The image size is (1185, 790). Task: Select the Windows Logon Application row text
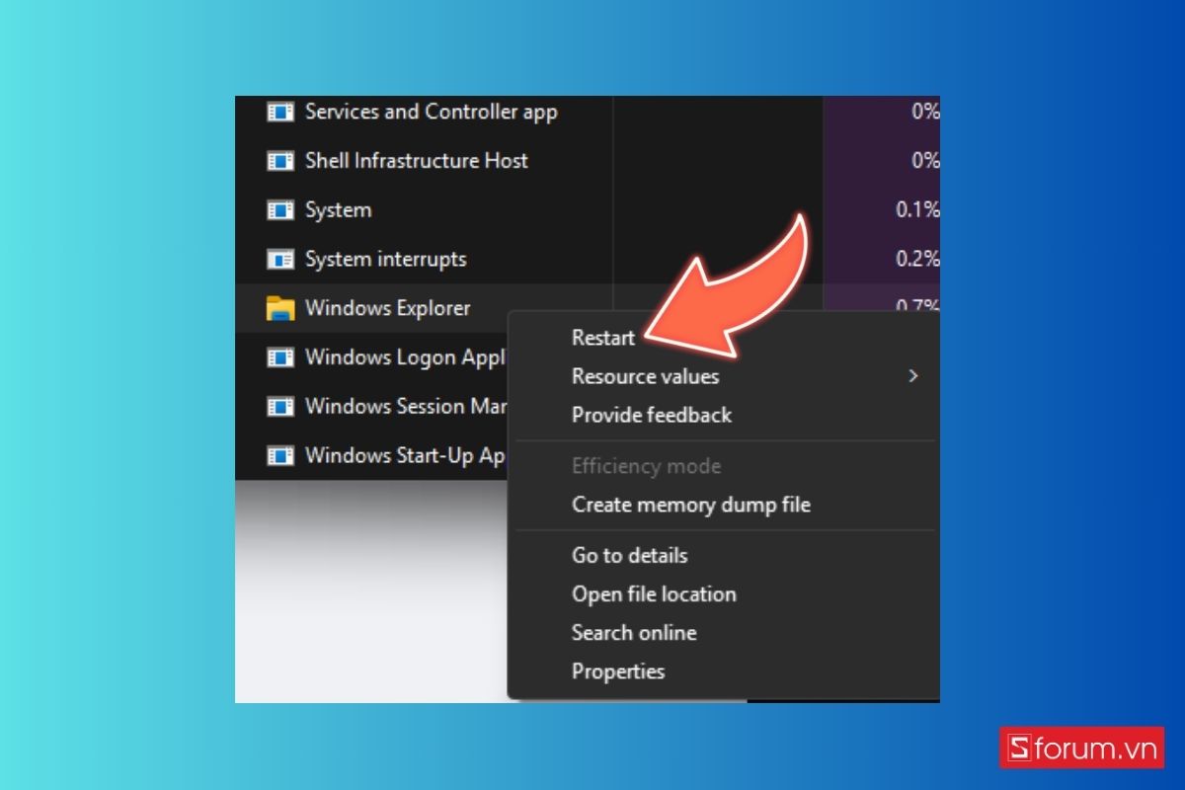pos(406,357)
